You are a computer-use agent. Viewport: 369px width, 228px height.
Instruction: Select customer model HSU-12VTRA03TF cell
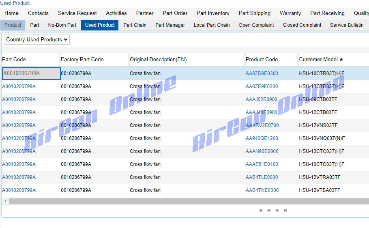tap(320, 177)
